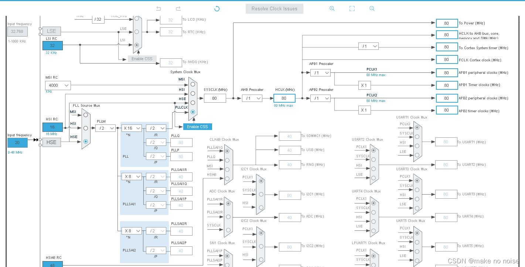The height and width of the screenshot is (267, 525).
Task: Open APB1 Prescaler dropdown
Action: pos(320,73)
